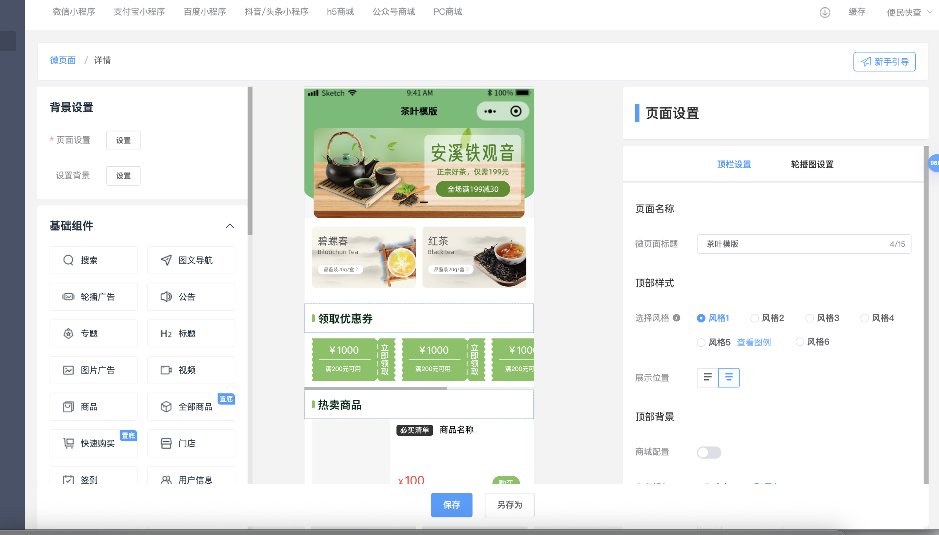Viewport: 939px width, 535px height.
Task: Select the 风格2 radio option
Action: [x=755, y=318]
